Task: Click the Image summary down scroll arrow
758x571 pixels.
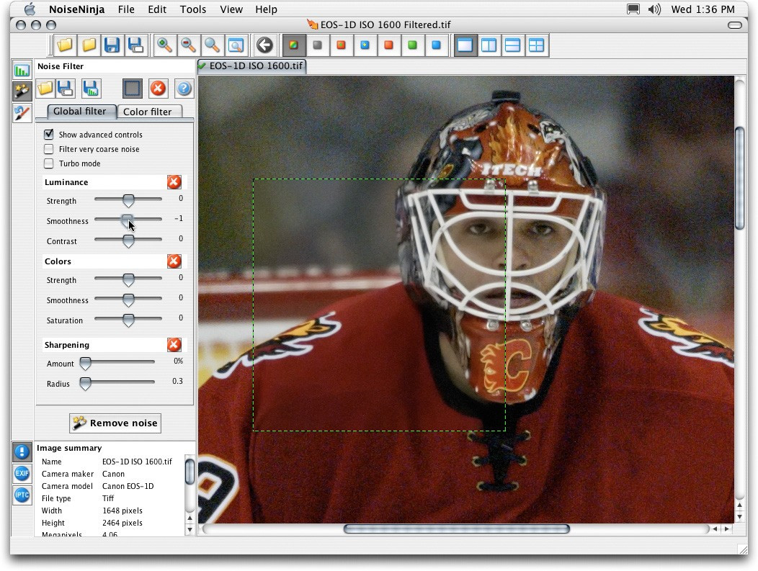Action: coord(189,530)
